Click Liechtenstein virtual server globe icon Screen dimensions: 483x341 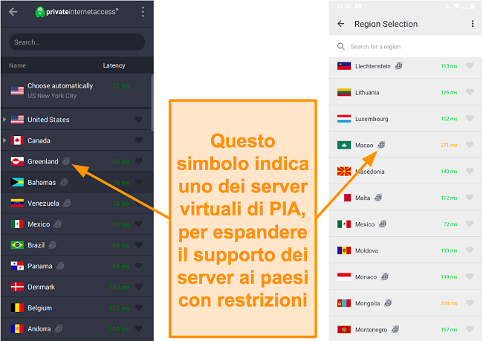[x=398, y=65]
